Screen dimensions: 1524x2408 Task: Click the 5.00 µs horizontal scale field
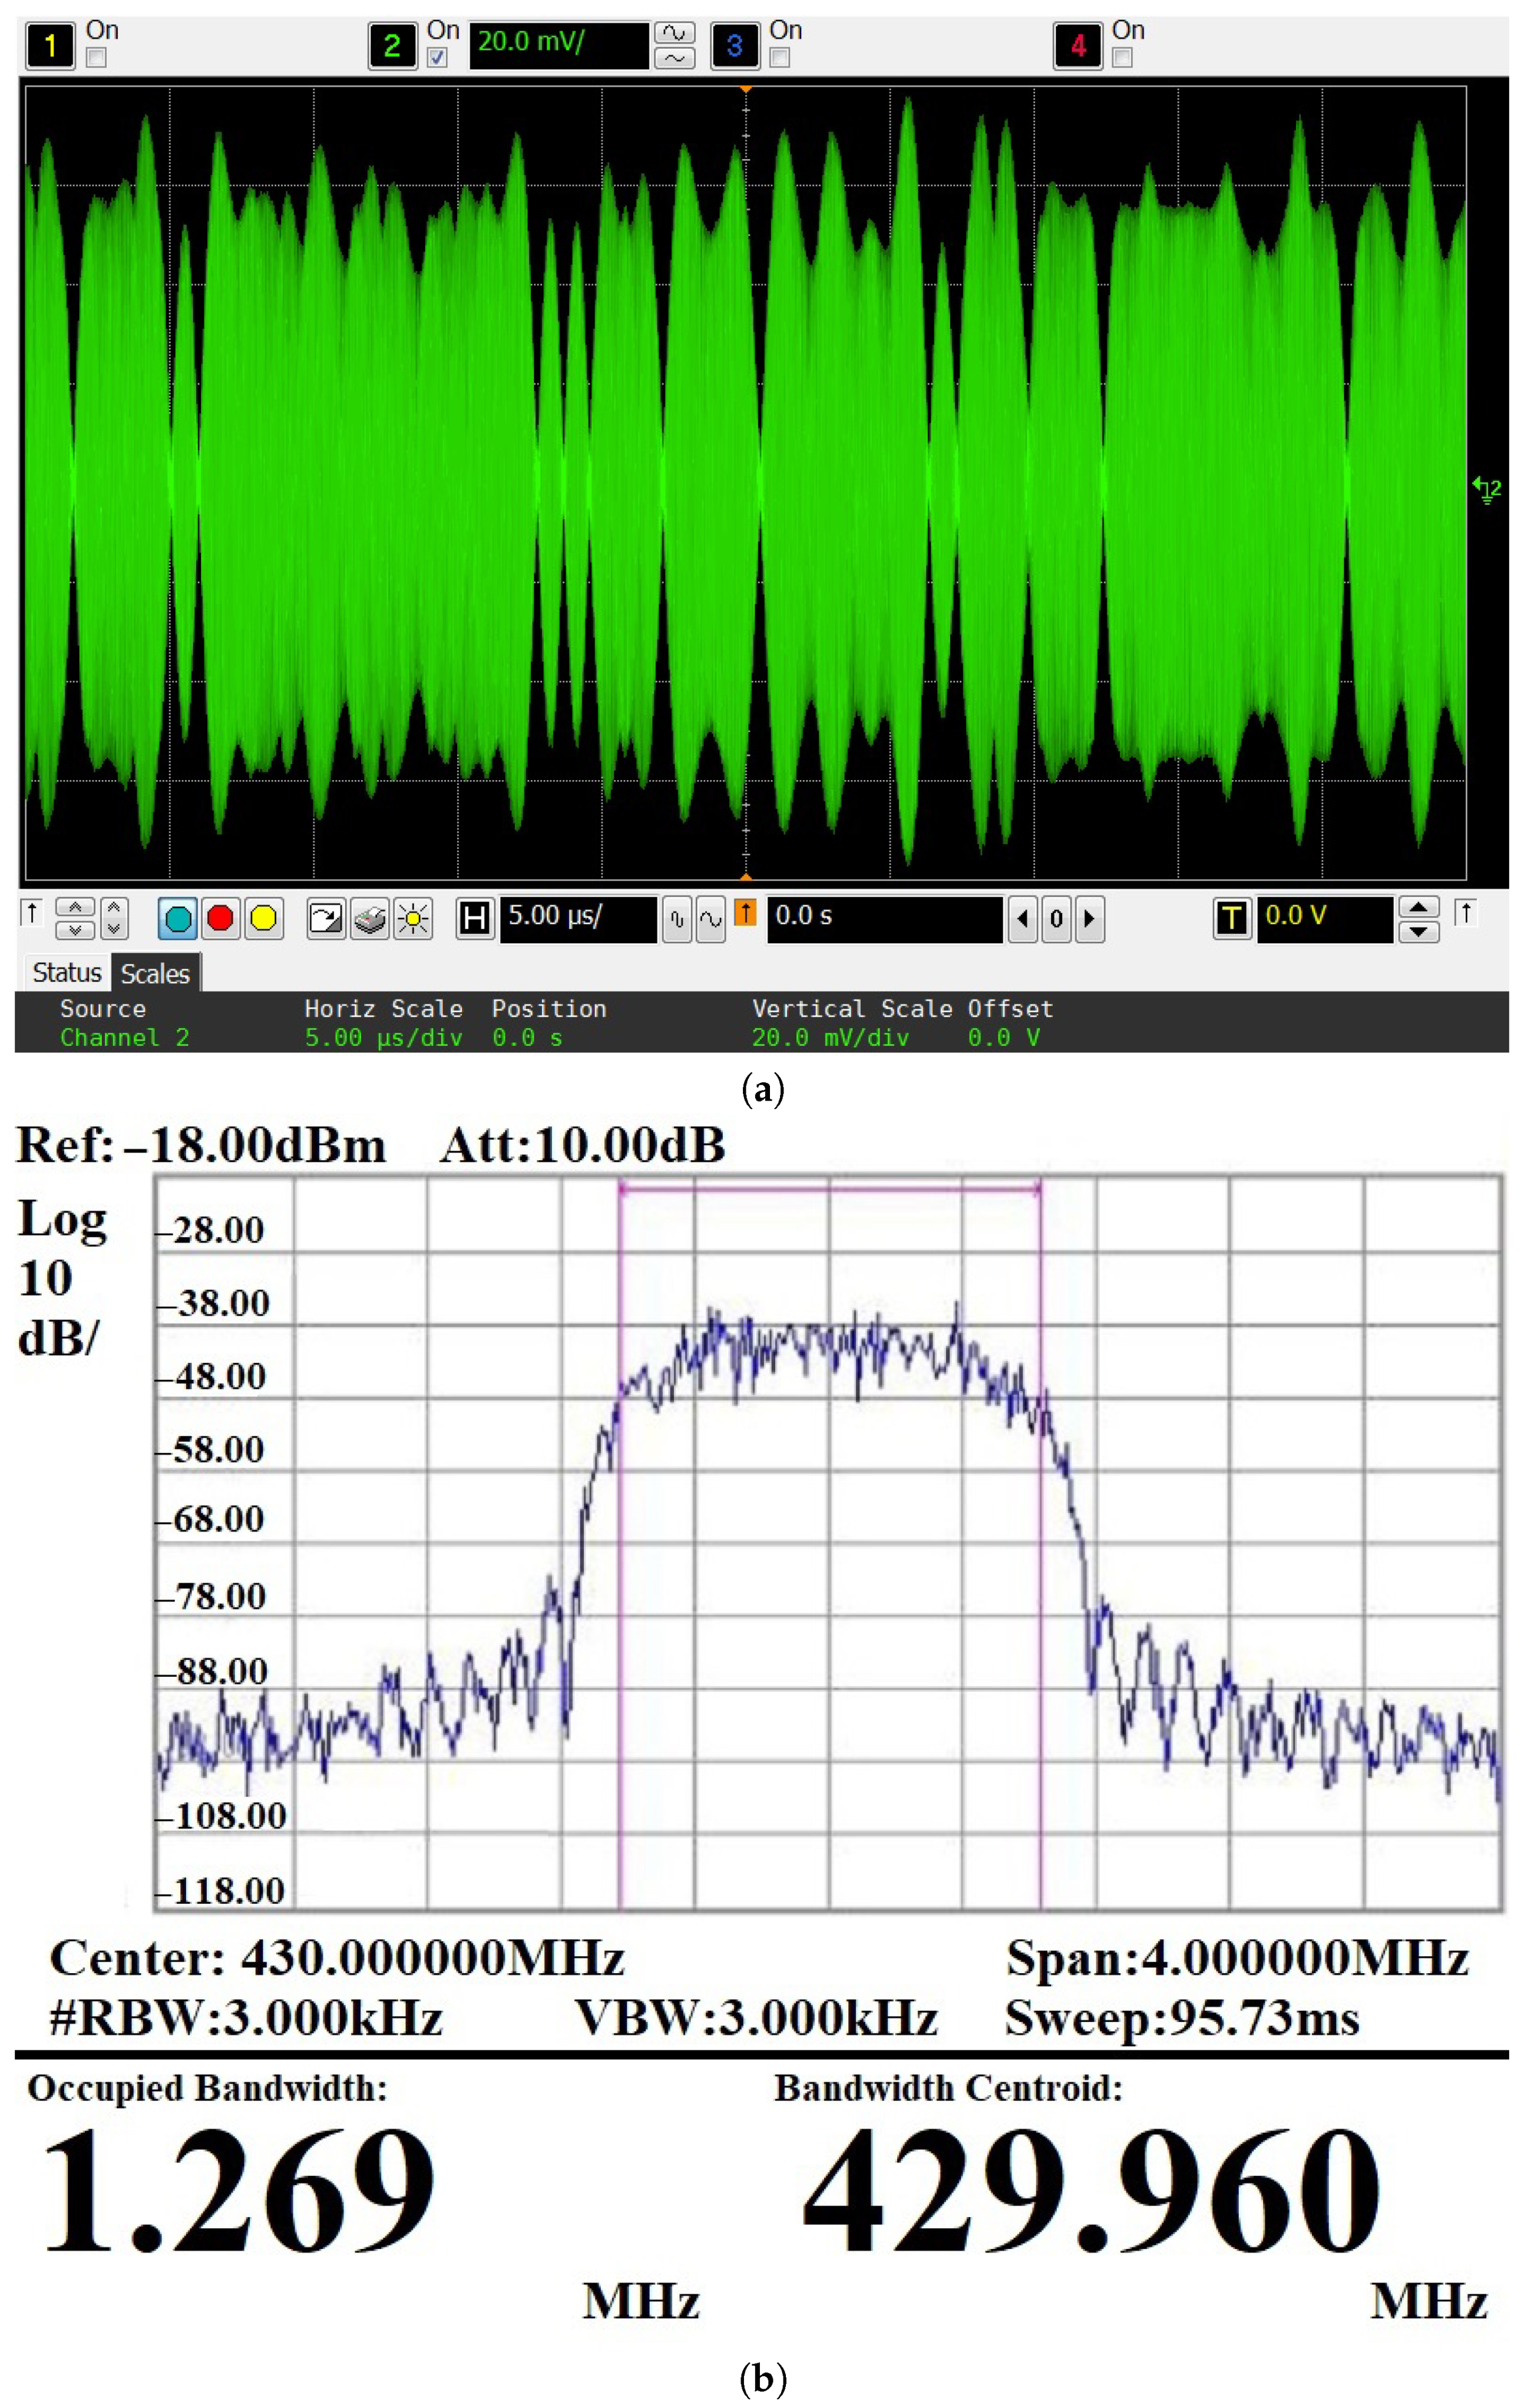tap(578, 918)
